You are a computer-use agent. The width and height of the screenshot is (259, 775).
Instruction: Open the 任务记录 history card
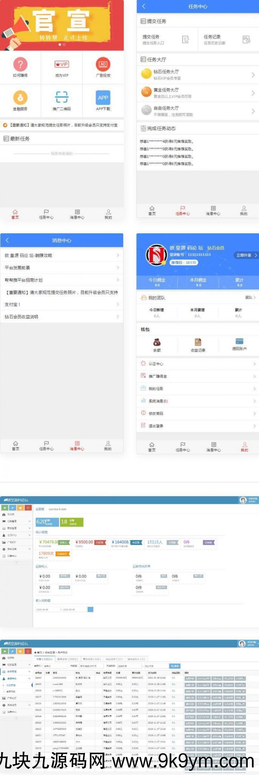coord(228,39)
